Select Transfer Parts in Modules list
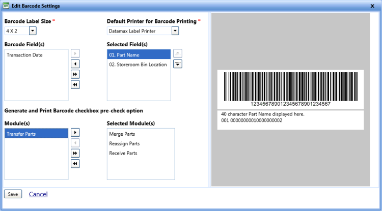 pos(36,134)
